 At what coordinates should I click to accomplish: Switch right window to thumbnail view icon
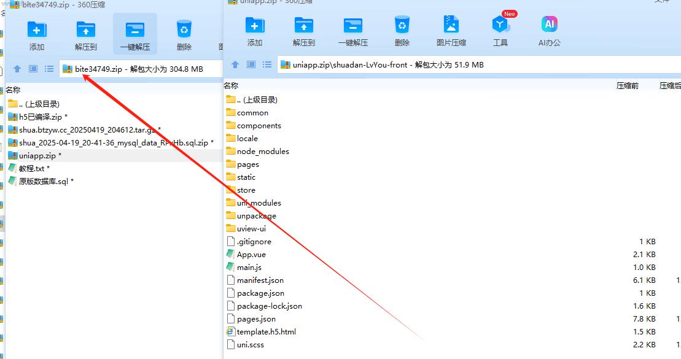251,64
